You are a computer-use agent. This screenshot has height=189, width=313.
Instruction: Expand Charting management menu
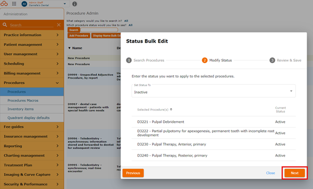tap(32, 156)
